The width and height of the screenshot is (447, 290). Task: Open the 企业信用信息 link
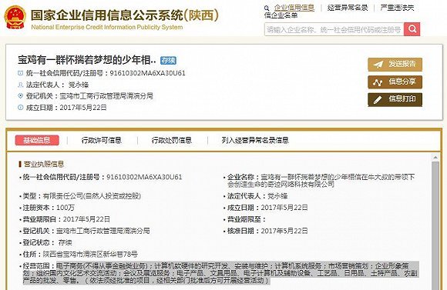click(x=294, y=8)
